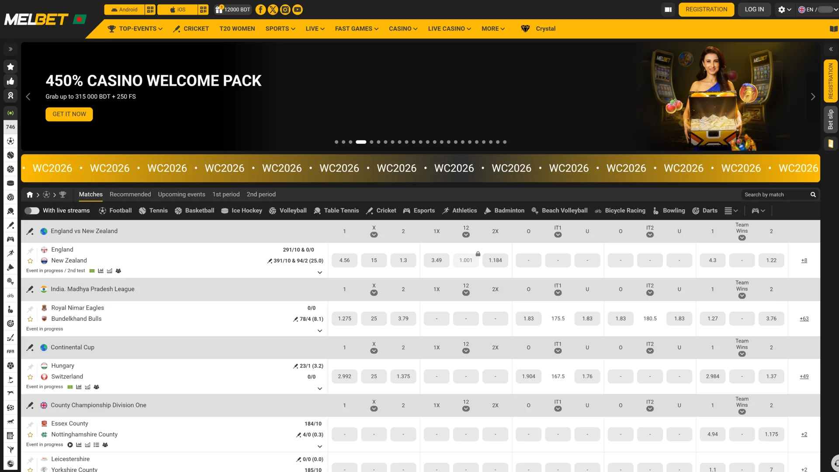This screenshot has width=839, height=472.
Task: Click the WC2026 promo ticker banner
Action: (420, 169)
